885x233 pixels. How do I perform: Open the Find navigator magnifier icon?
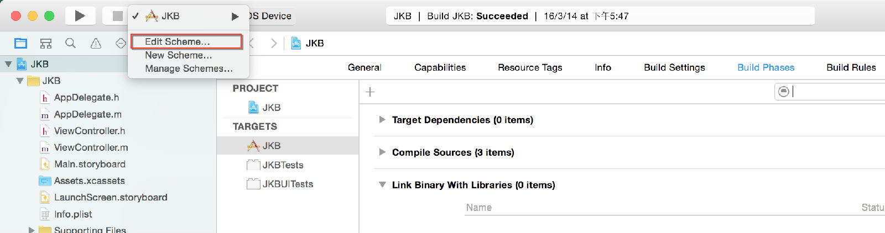pos(70,43)
